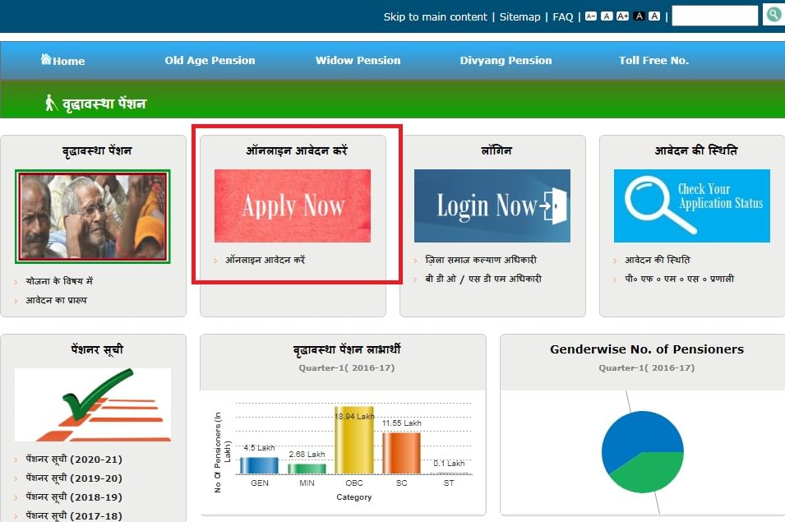Click inside the search input field

coord(713,15)
